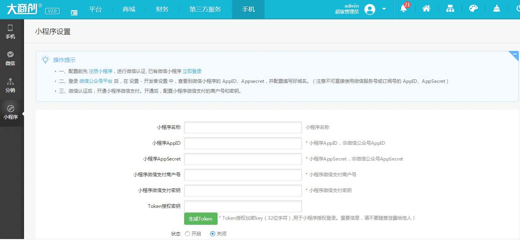Click the clear cache broom icon
The image size is (520, 241).
tap(497, 9)
